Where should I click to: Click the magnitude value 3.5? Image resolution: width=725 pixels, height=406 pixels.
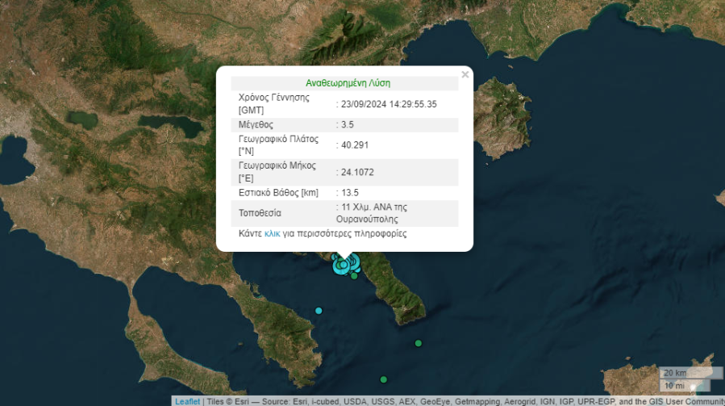click(348, 125)
